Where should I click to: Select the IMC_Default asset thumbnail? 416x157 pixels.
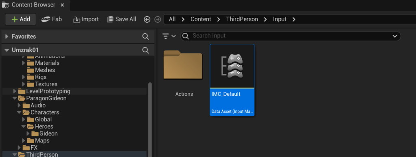[x=232, y=66]
